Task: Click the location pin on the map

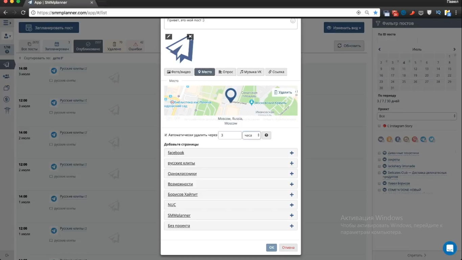Action: point(231,95)
